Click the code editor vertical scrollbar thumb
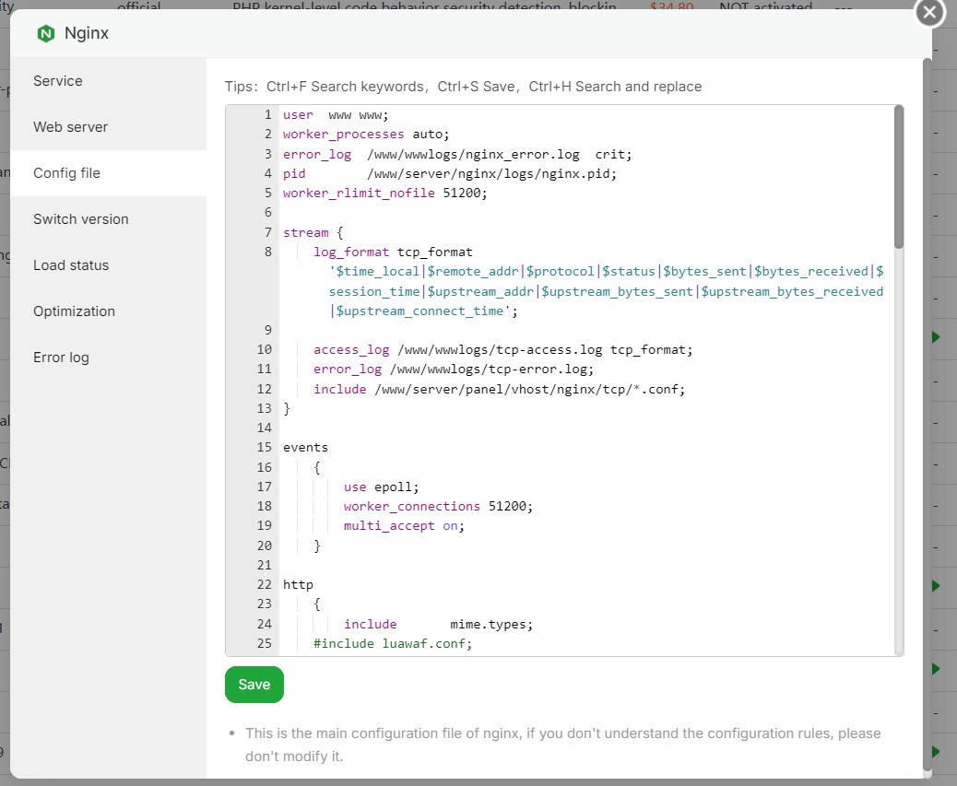This screenshot has height=786, width=957. [x=898, y=177]
